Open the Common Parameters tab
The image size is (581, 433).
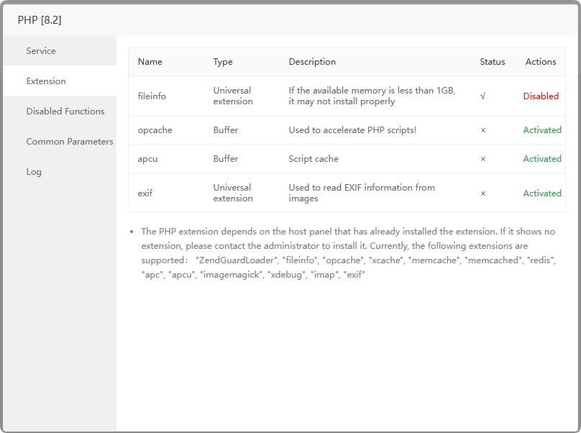coord(69,142)
